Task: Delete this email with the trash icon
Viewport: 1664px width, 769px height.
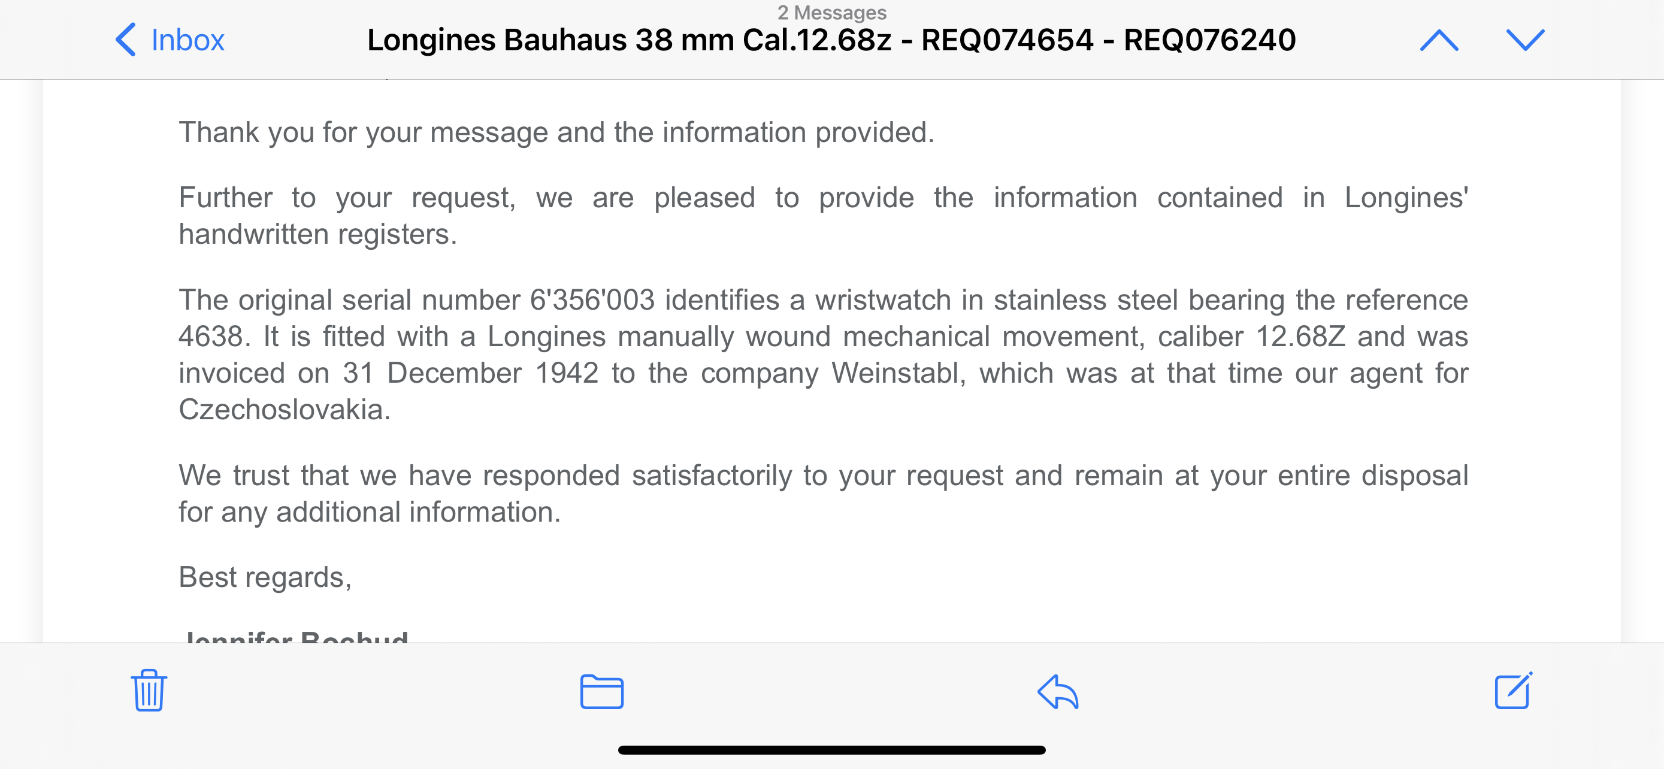Action: [x=149, y=690]
